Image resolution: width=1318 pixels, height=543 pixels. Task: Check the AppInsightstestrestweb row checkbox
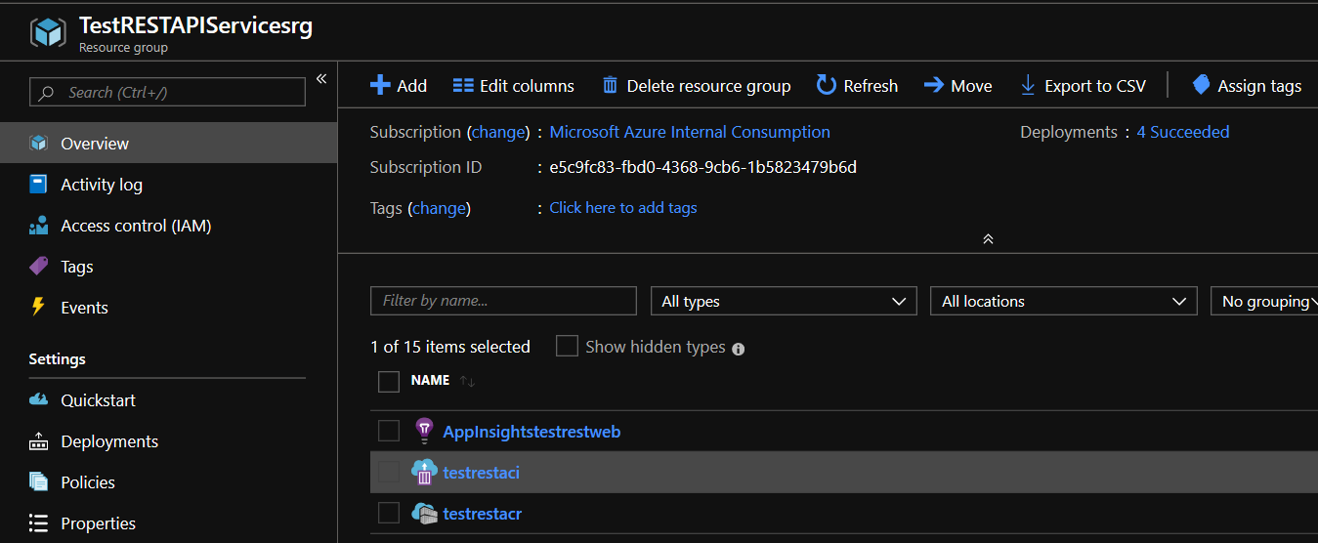coord(389,431)
